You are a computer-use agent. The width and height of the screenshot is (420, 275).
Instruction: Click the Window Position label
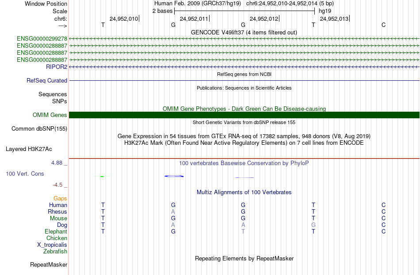click(46, 4)
